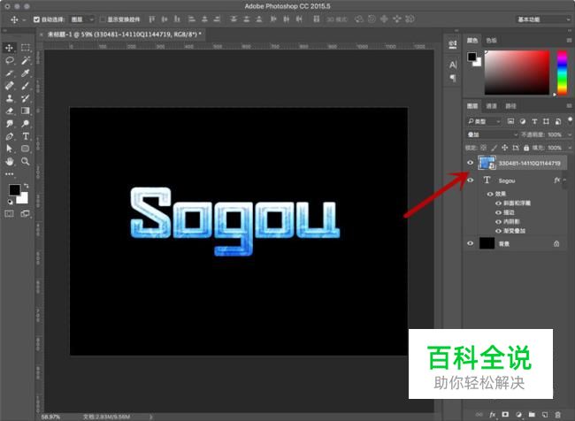Hide the Gradient Overlay effect
Screen dimensions: 575x421
tap(498, 231)
